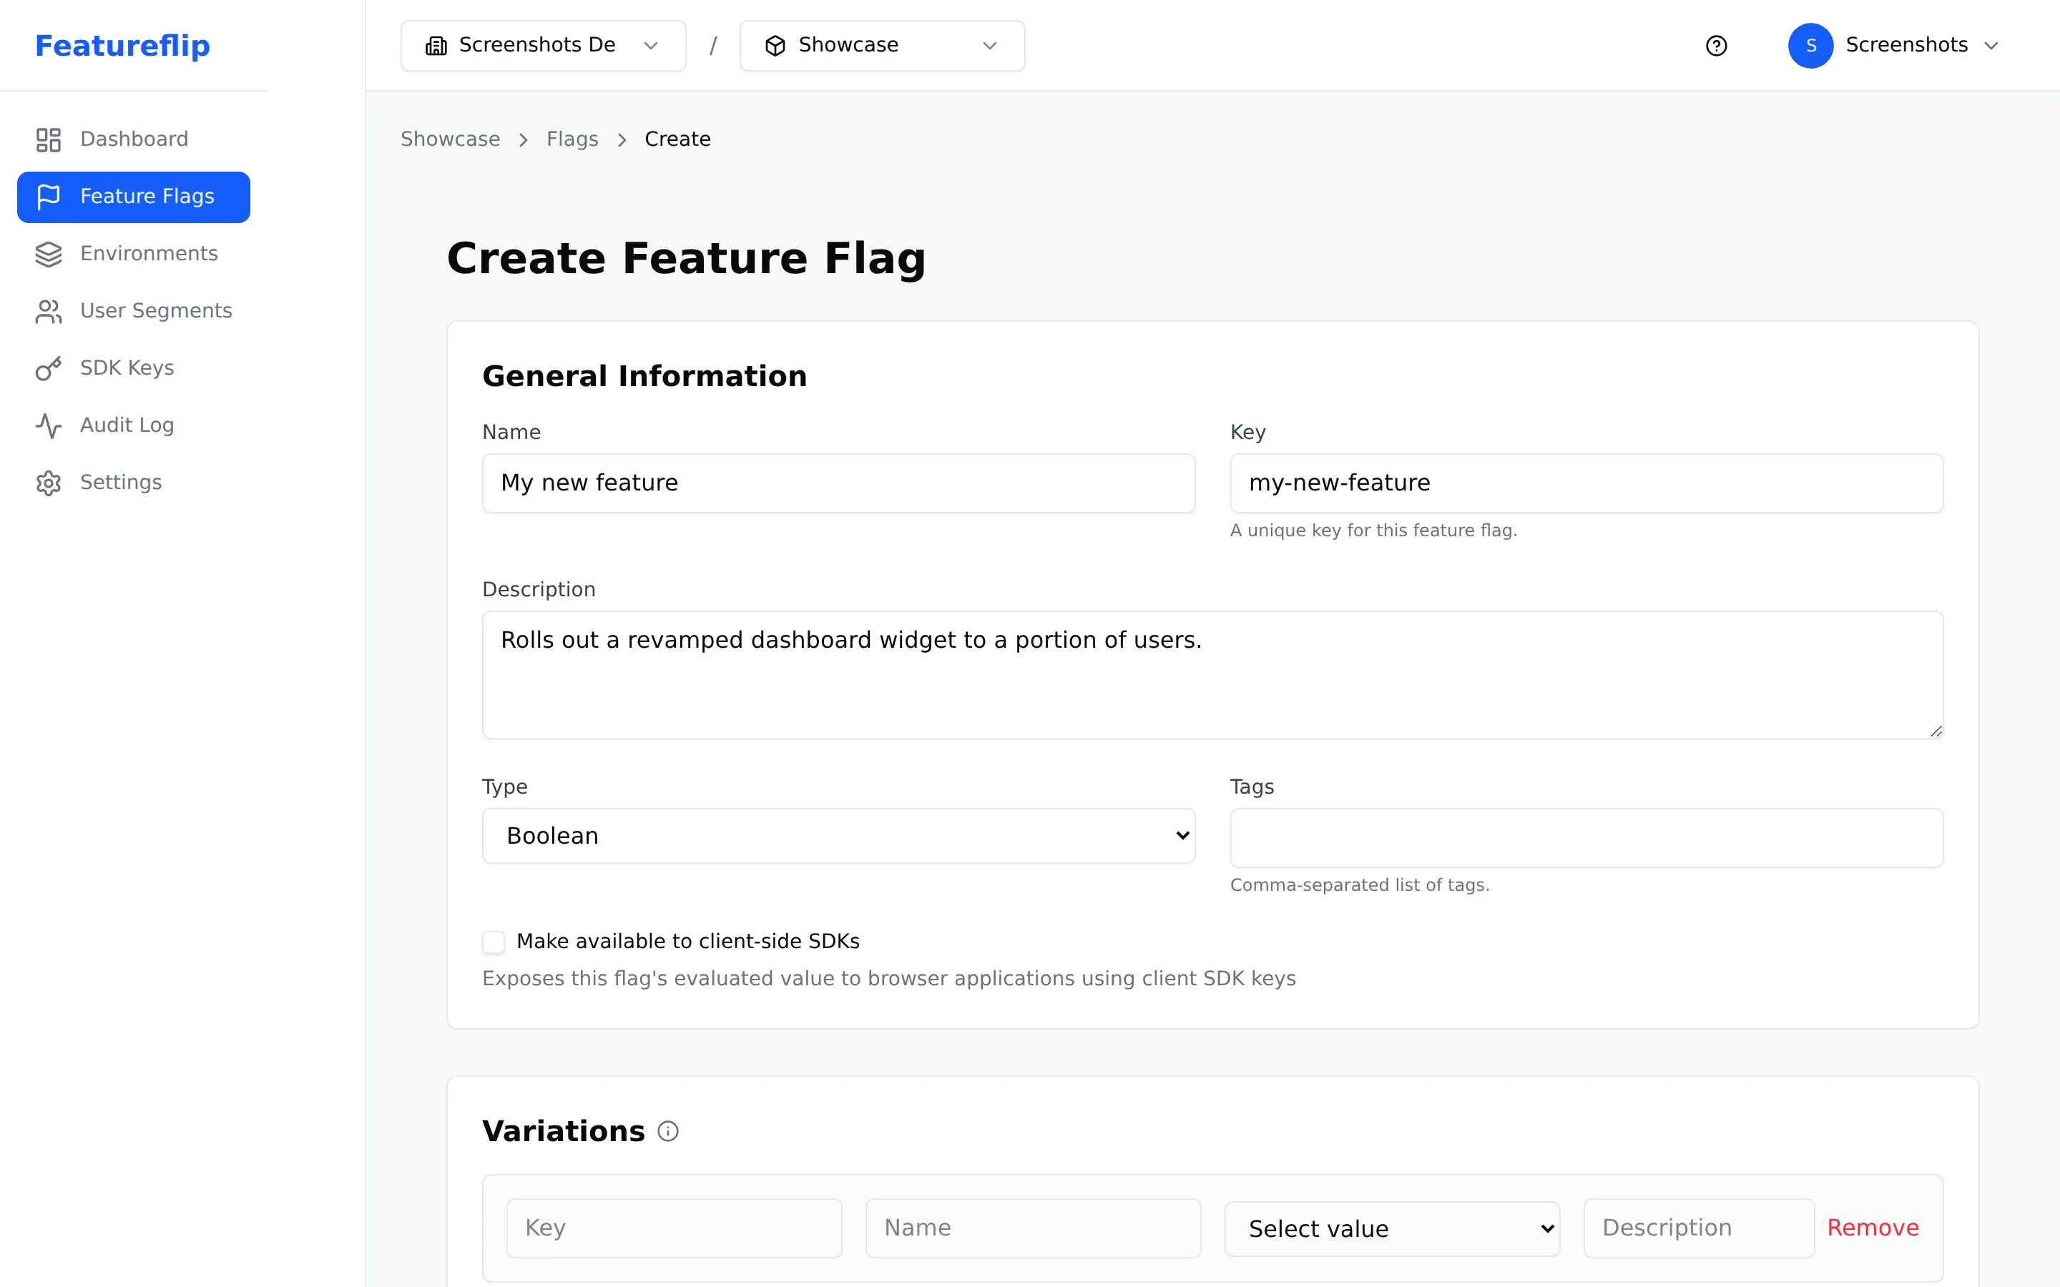Enable Make available to client-side SDKs checkbox

(x=494, y=942)
